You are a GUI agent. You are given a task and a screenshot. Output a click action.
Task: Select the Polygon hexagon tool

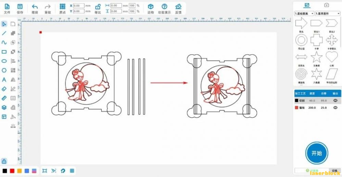click(x=4, y=70)
